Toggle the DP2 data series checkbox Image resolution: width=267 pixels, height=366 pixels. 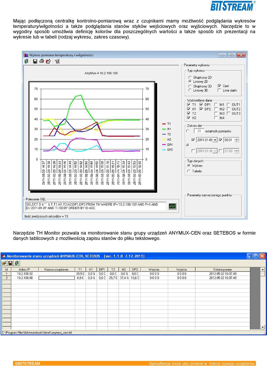[x=201, y=109]
